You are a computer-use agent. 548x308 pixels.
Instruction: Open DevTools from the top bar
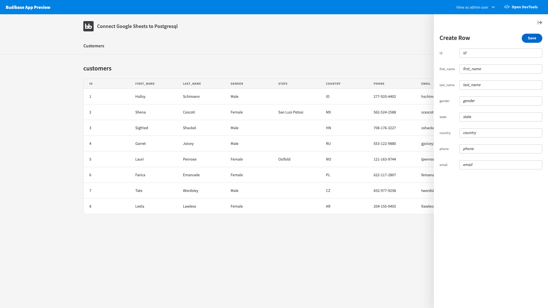tap(521, 7)
